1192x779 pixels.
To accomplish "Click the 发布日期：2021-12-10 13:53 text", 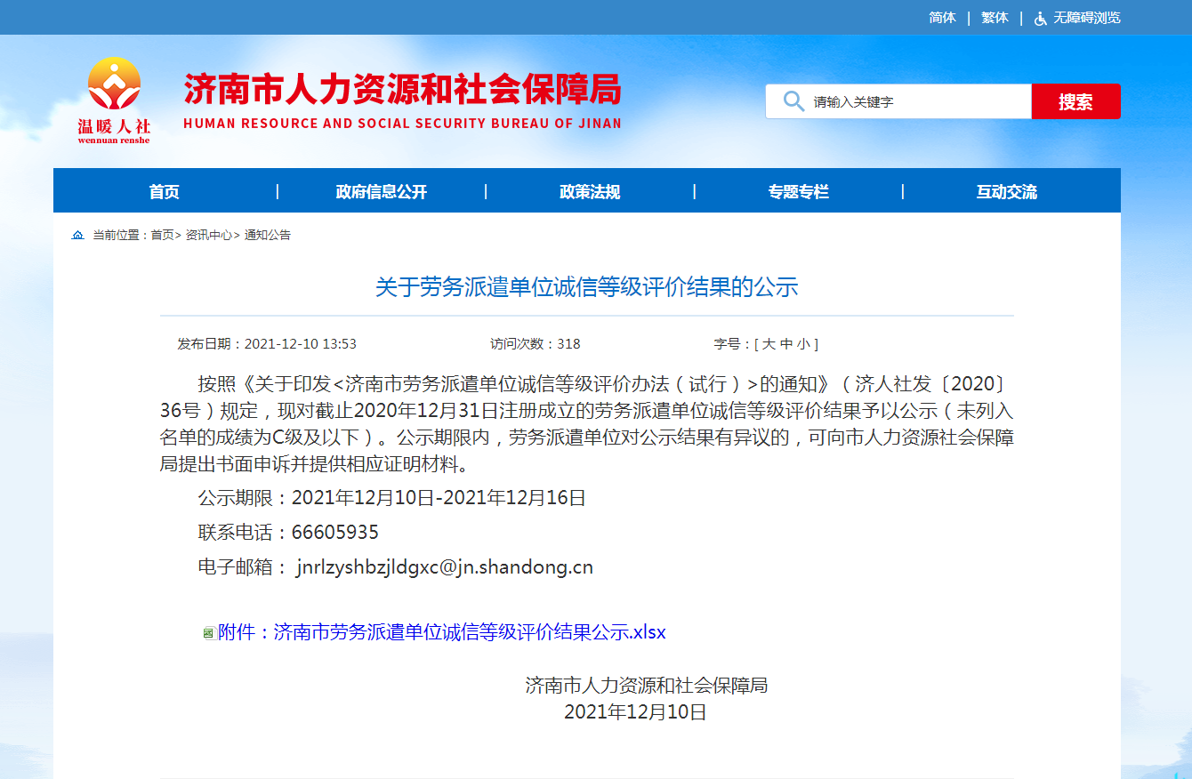I will [267, 344].
